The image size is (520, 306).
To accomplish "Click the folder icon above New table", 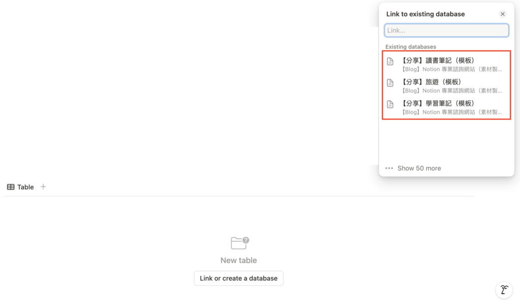I will click(239, 243).
